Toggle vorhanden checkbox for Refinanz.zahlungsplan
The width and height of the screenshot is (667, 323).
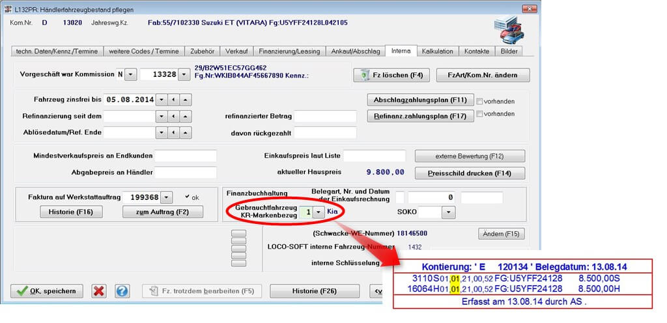point(479,115)
